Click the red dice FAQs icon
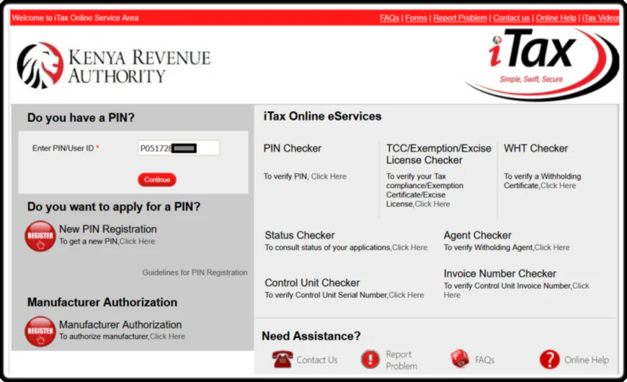The width and height of the screenshot is (627, 382). [x=460, y=359]
